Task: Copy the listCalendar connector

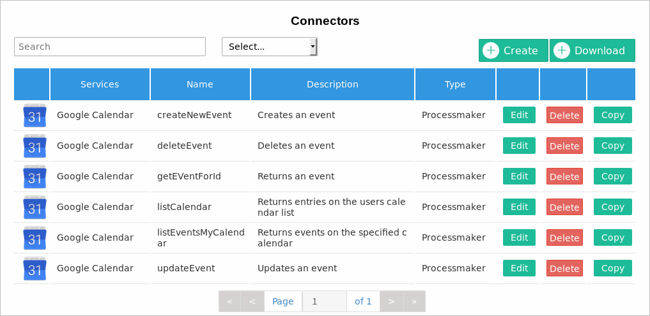Action: pyautogui.click(x=612, y=207)
